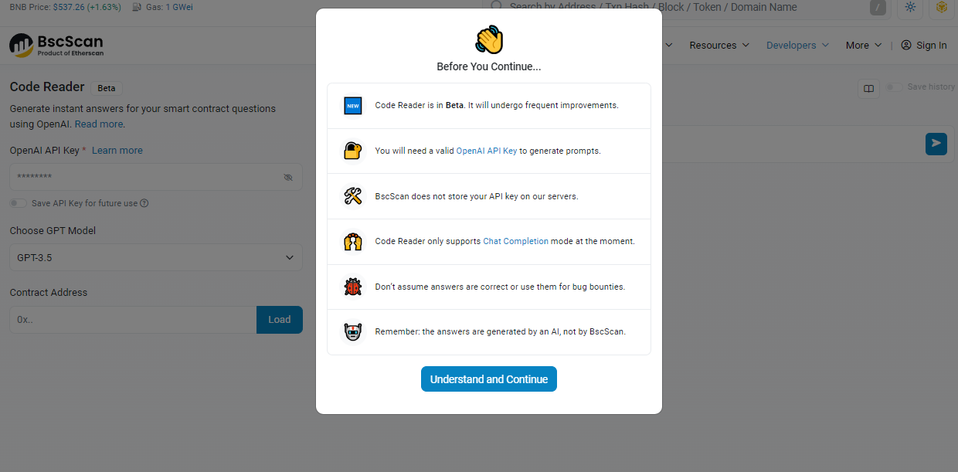Viewport: 958px width, 472px height.
Task: Click the NEW badge icon
Action: (x=353, y=105)
